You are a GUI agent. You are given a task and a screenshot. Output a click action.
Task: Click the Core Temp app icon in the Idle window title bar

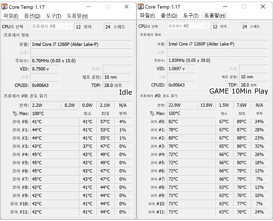(x=5, y=7)
